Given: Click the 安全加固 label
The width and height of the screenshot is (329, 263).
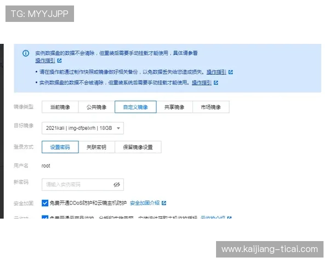Looking at the screenshot, I should point(24,203).
